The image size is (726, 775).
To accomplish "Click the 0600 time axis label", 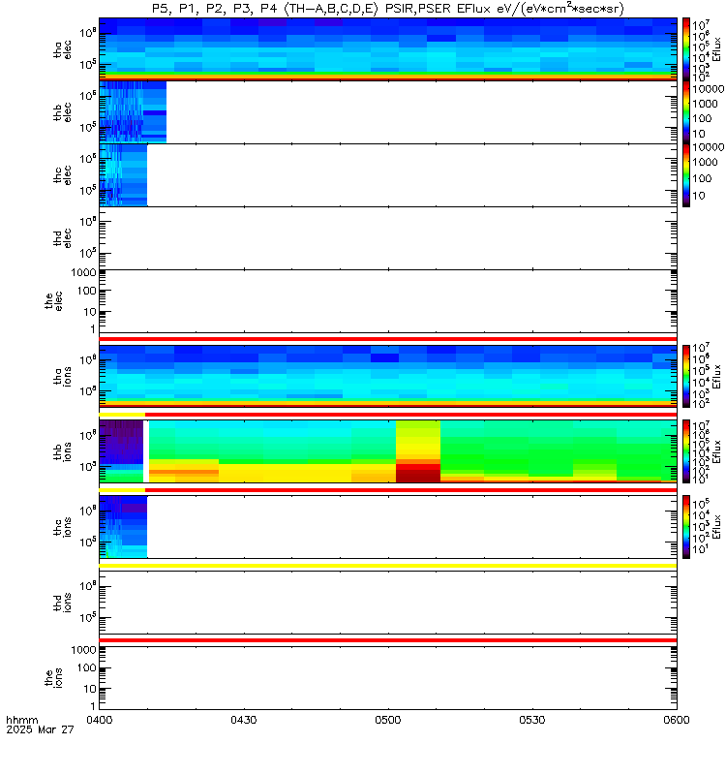I will pos(677,720).
